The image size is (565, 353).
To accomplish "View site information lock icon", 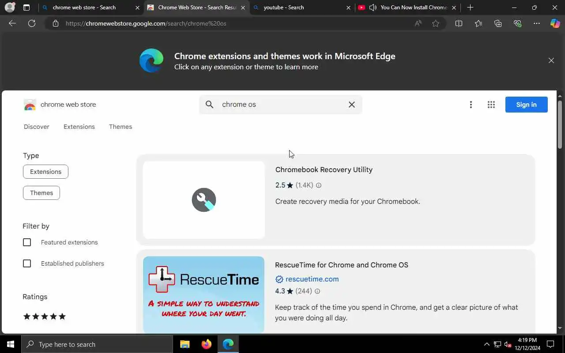I will point(56,23).
